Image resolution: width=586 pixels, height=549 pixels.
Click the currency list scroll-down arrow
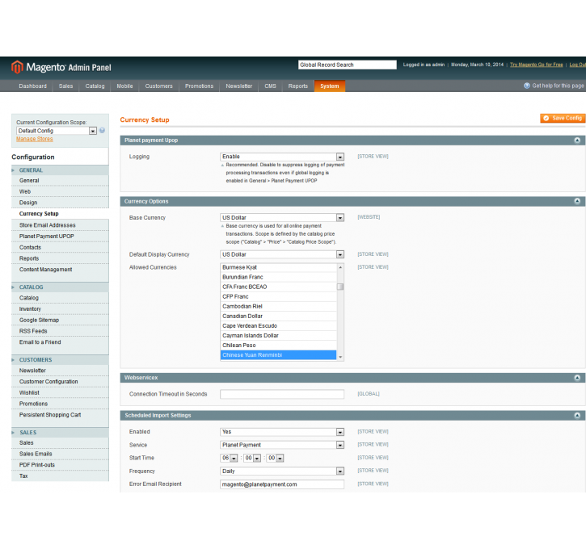[x=340, y=357]
